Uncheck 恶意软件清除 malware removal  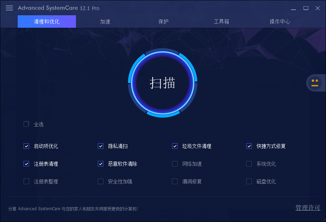(100, 164)
